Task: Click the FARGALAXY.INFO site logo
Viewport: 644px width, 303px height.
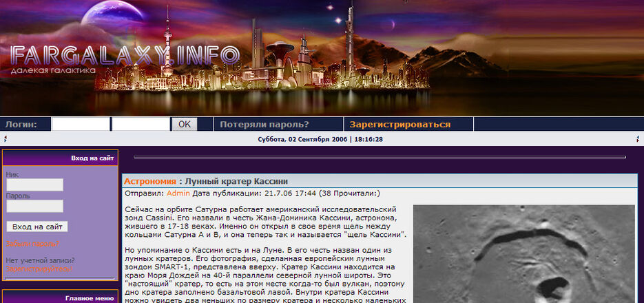Action: (124, 56)
